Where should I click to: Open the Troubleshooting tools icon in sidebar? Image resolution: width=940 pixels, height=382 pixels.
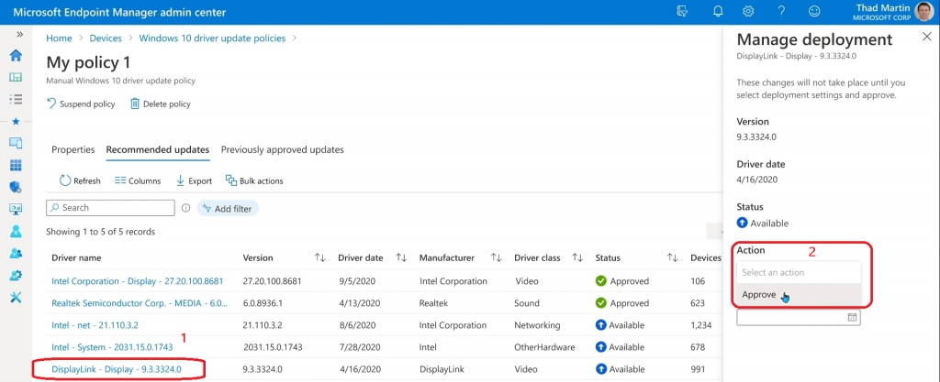click(17, 297)
